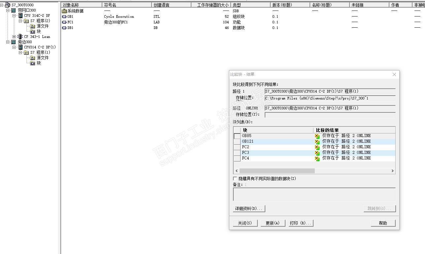Click the row selector box for OB85

237,136
